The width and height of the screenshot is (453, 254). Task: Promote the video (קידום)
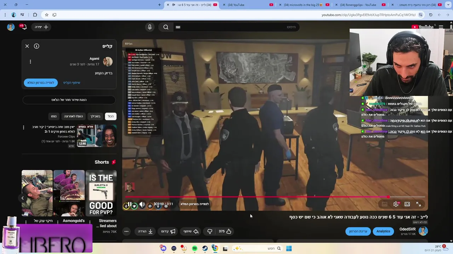tap(168, 231)
